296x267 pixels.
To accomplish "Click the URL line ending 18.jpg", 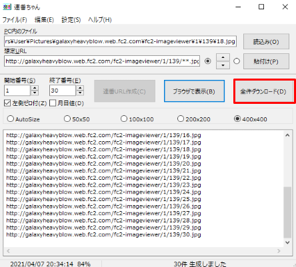I will pos(103,149).
